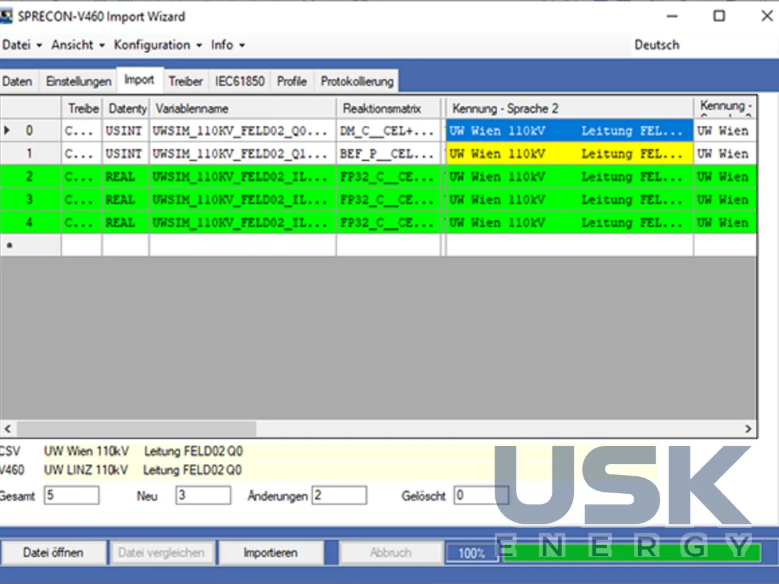Click BEF_P__CEL reaction matrix cell
779x584 pixels.
click(388, 154)
